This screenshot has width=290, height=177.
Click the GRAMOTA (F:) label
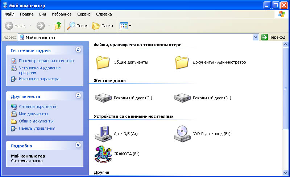(x=126, y=154)
